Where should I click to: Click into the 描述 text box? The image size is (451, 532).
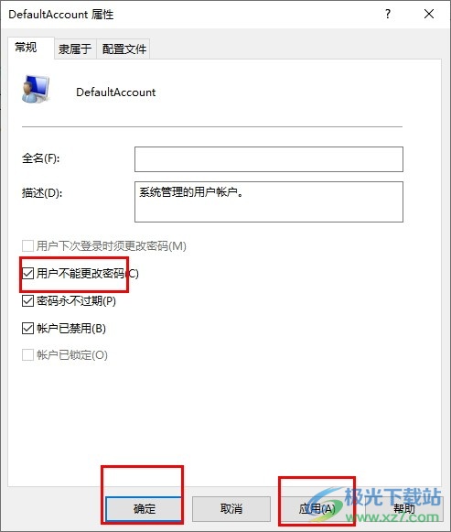(x=269, y=201)
